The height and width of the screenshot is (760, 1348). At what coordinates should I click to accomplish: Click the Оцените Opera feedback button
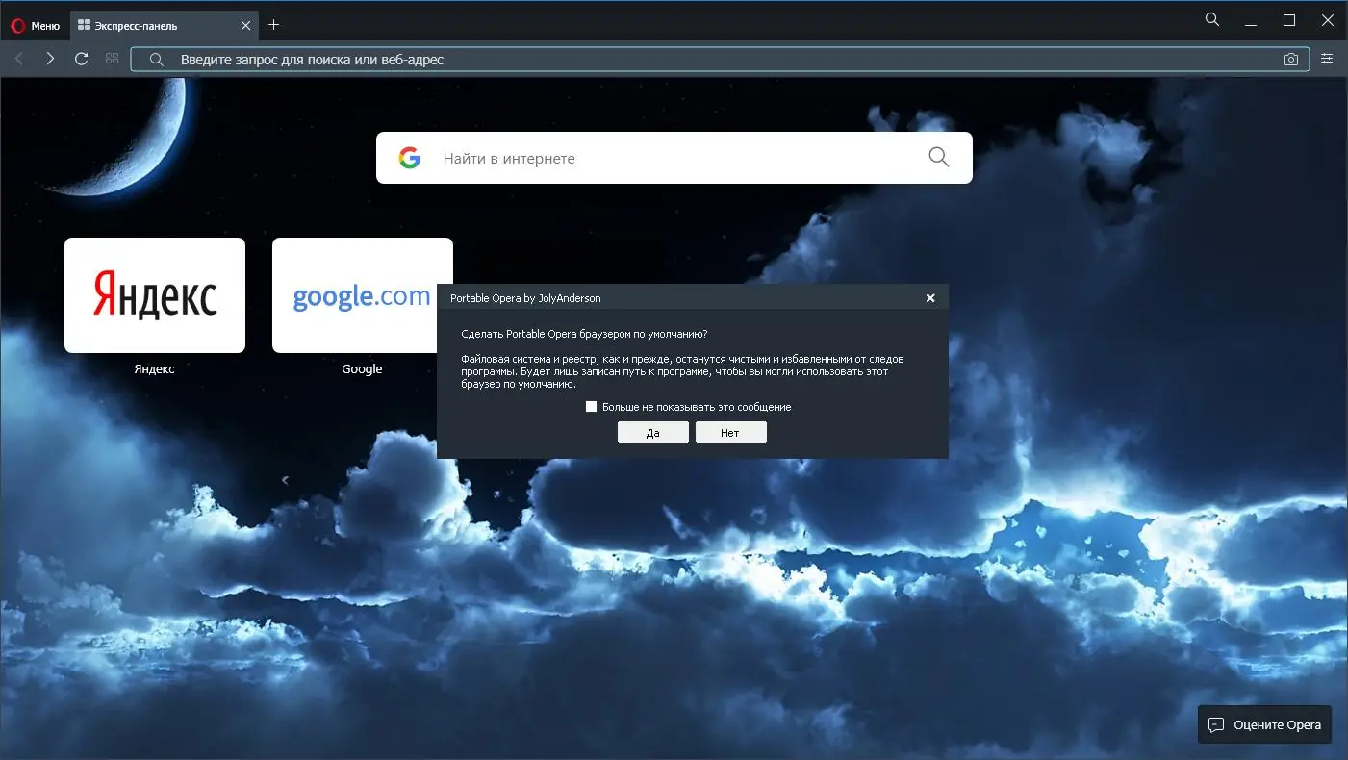[1265, 724]
